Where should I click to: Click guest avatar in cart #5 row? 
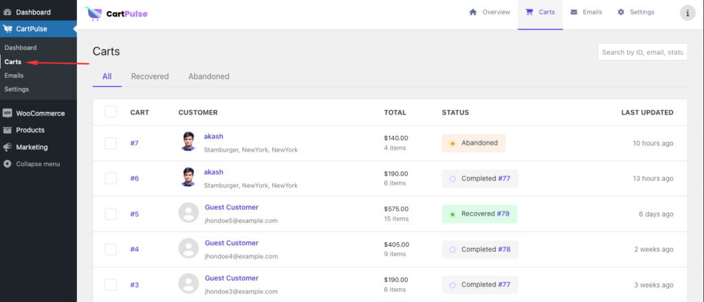[x=188, y=212]
